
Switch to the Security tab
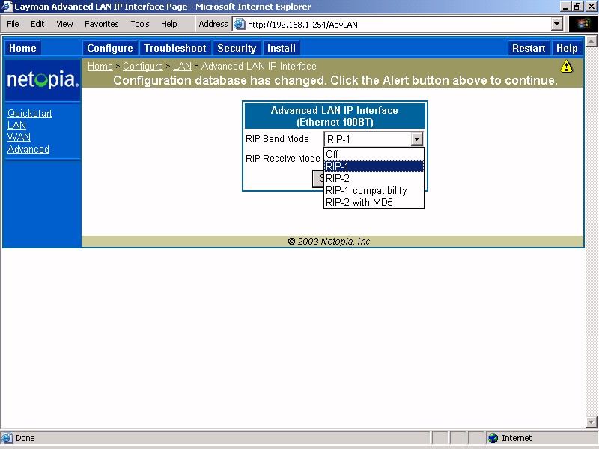[237, 48]
